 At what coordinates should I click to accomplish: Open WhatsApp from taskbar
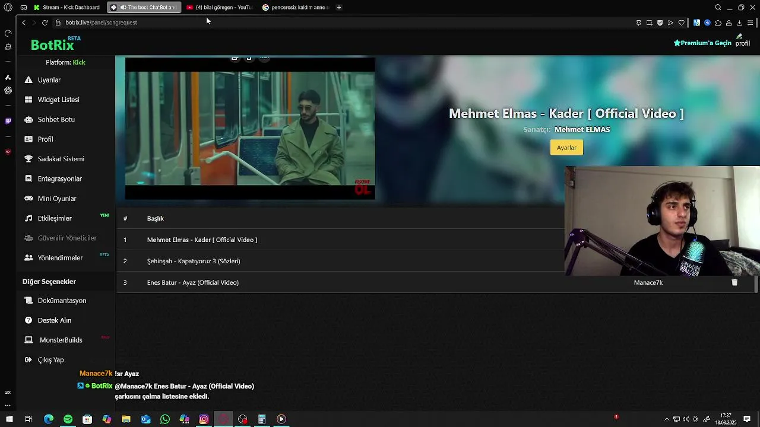(165, 419)
